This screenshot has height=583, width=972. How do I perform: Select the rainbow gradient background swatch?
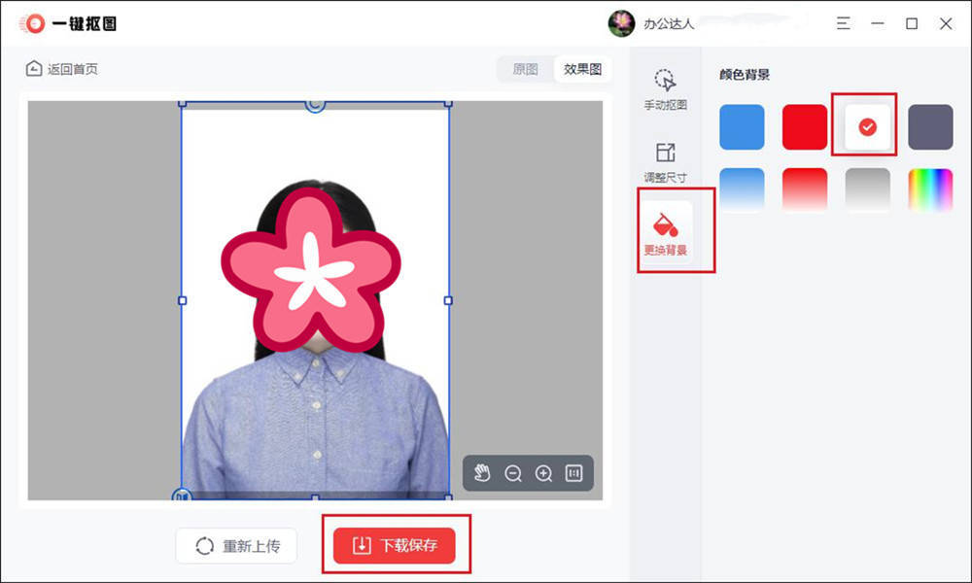tap(929, 188)
